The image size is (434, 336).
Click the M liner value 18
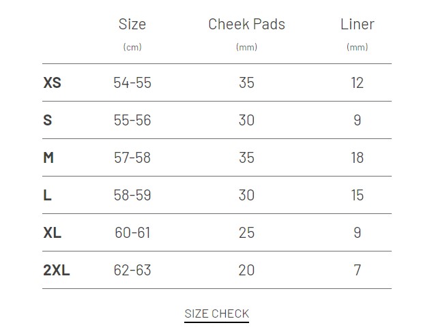[x=357, y=157]
